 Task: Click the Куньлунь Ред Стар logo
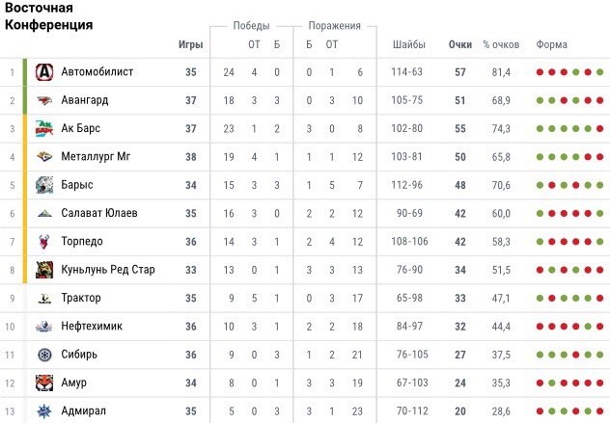tap(43, 270)
